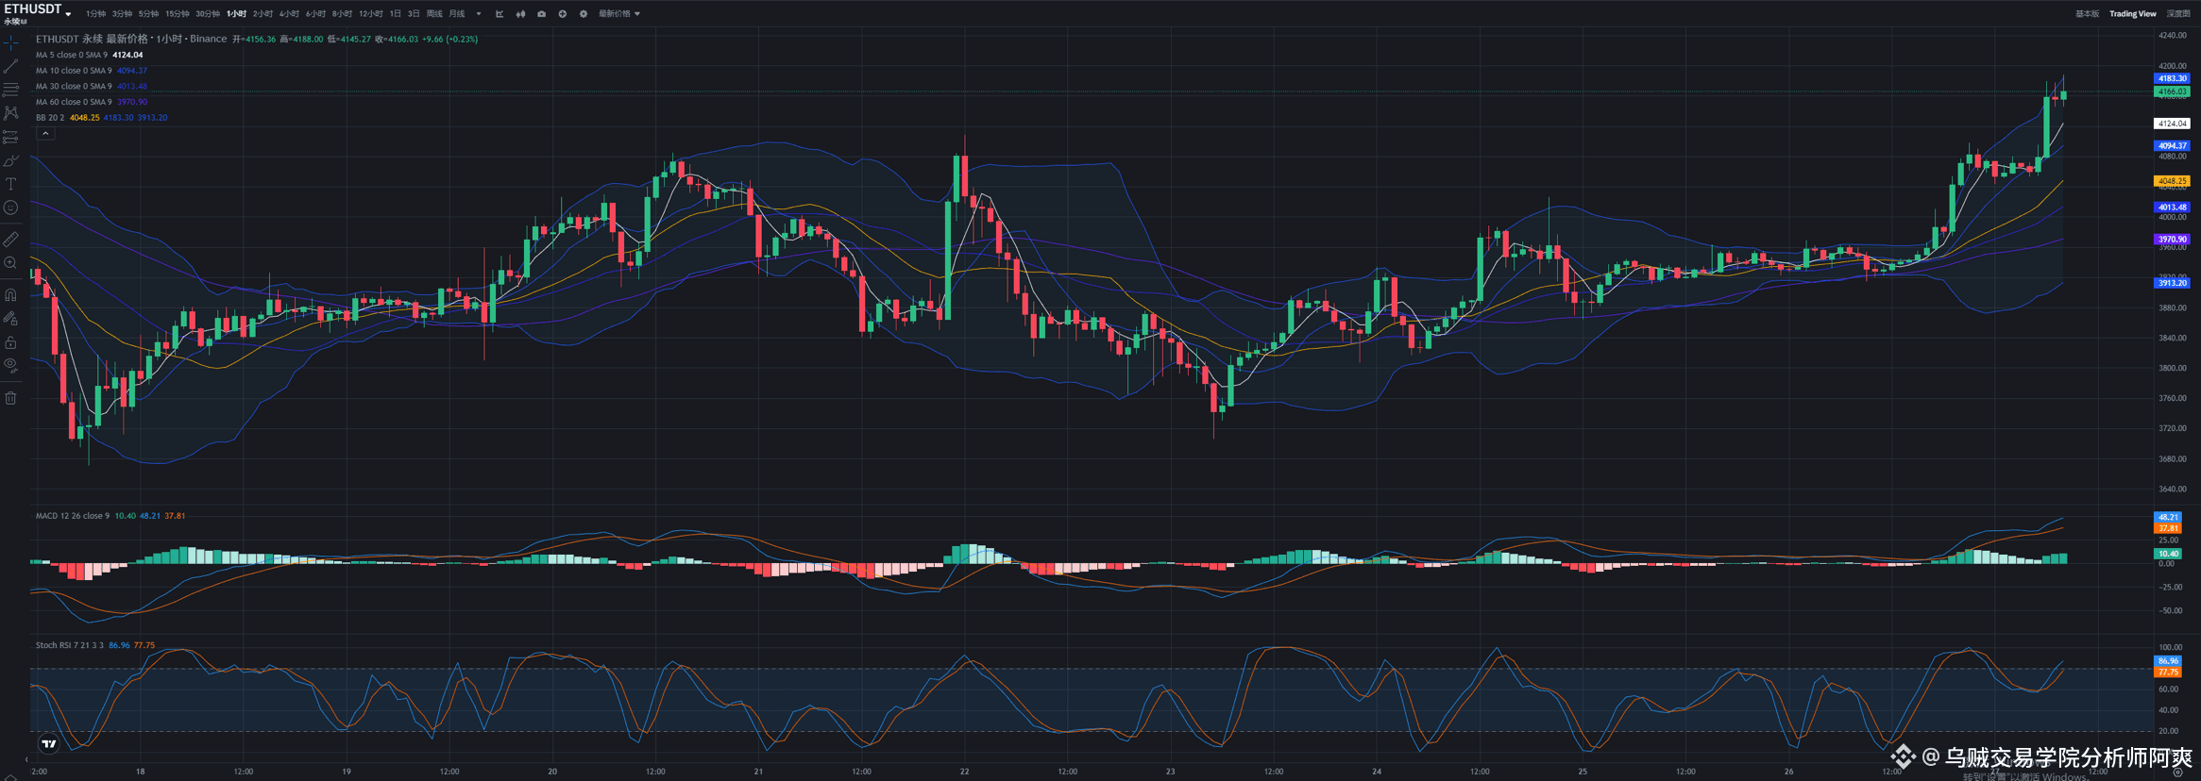Screen dimensions: 2201x781
Task: Click the current price label 4166.03
Action: coord(2172,92)
